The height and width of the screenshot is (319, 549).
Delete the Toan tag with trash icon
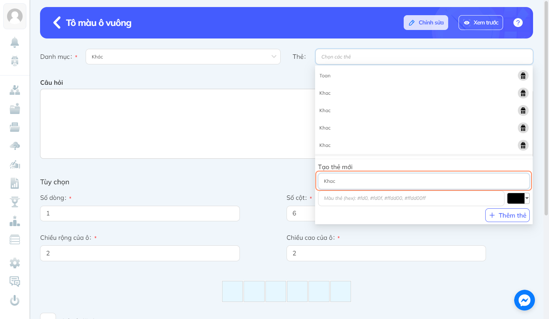tap(523, 76)
